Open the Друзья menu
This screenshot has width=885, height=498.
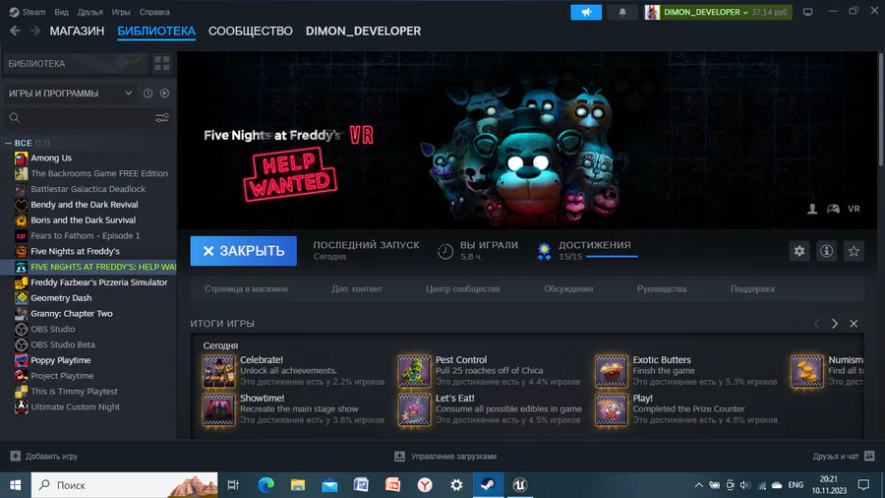click(x=89, y=12)
